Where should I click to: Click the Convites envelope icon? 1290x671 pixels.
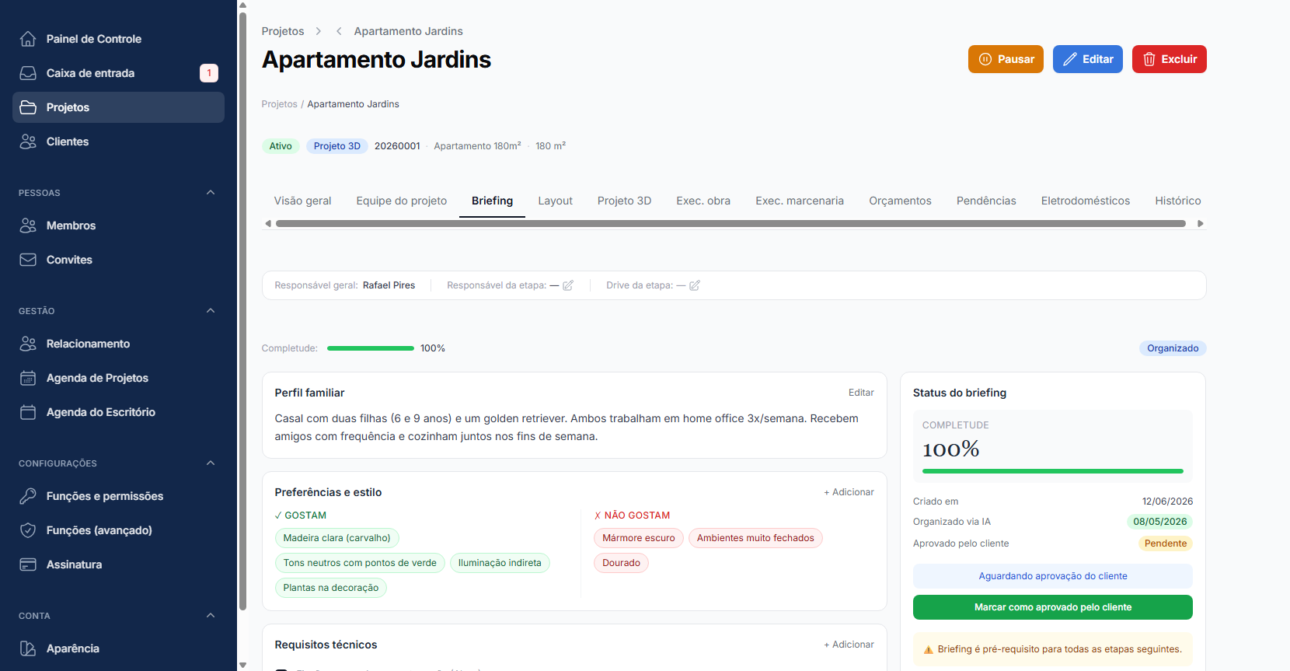28,260
